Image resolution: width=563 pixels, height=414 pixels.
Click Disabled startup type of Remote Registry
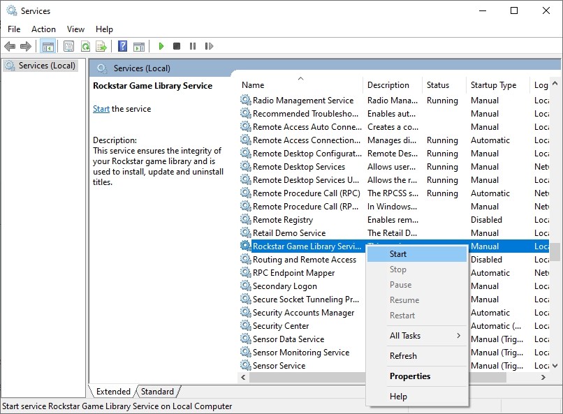pyautogui.click(x=486, y=219)
